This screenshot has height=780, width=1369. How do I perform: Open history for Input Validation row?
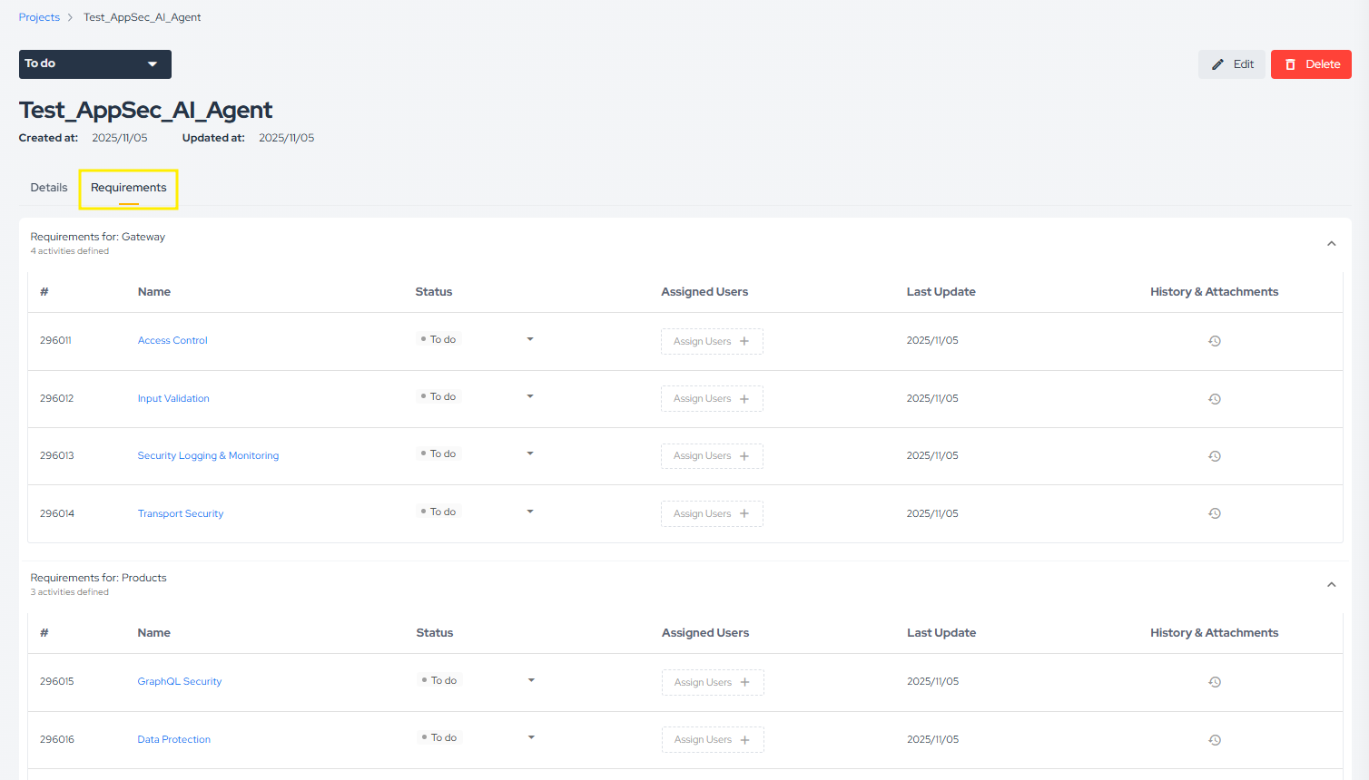coord(1214,399)
